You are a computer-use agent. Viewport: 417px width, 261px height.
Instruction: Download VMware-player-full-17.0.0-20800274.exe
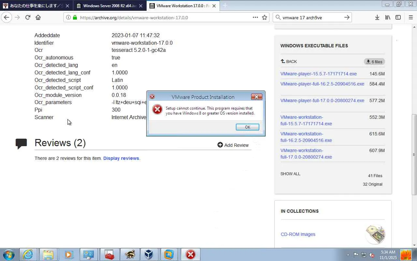[322, 100]
